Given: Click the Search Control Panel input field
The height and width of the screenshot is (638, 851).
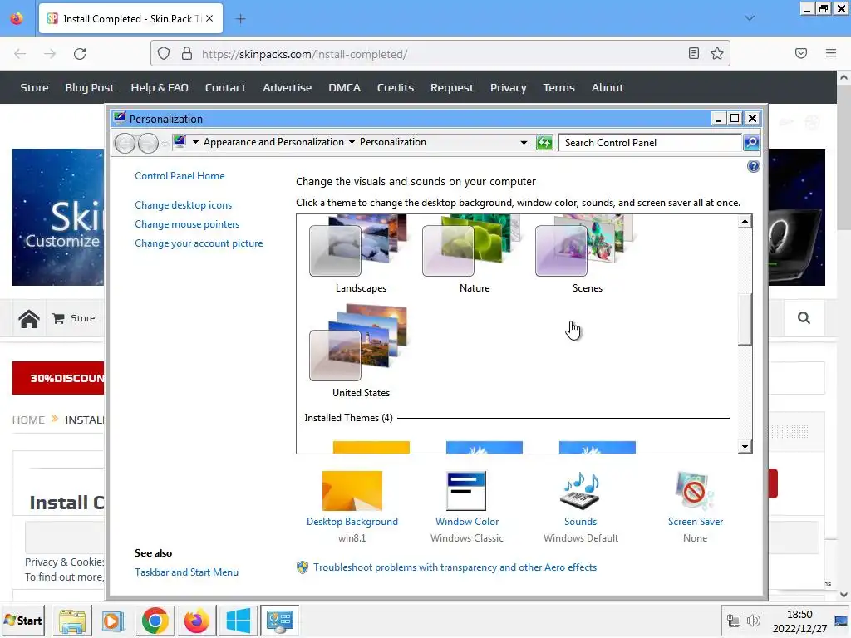Looking at the screenshot, I should coord(650,143).
